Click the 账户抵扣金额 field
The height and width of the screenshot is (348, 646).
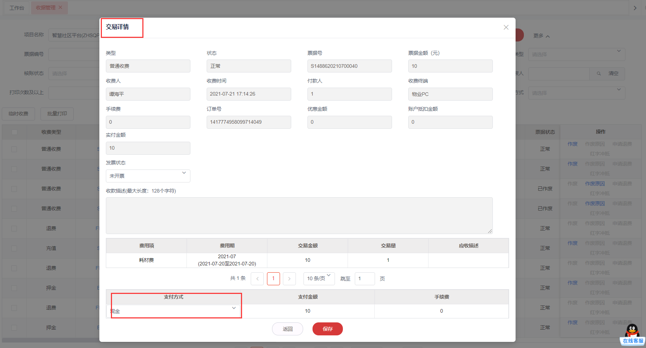tap(451, 122)
